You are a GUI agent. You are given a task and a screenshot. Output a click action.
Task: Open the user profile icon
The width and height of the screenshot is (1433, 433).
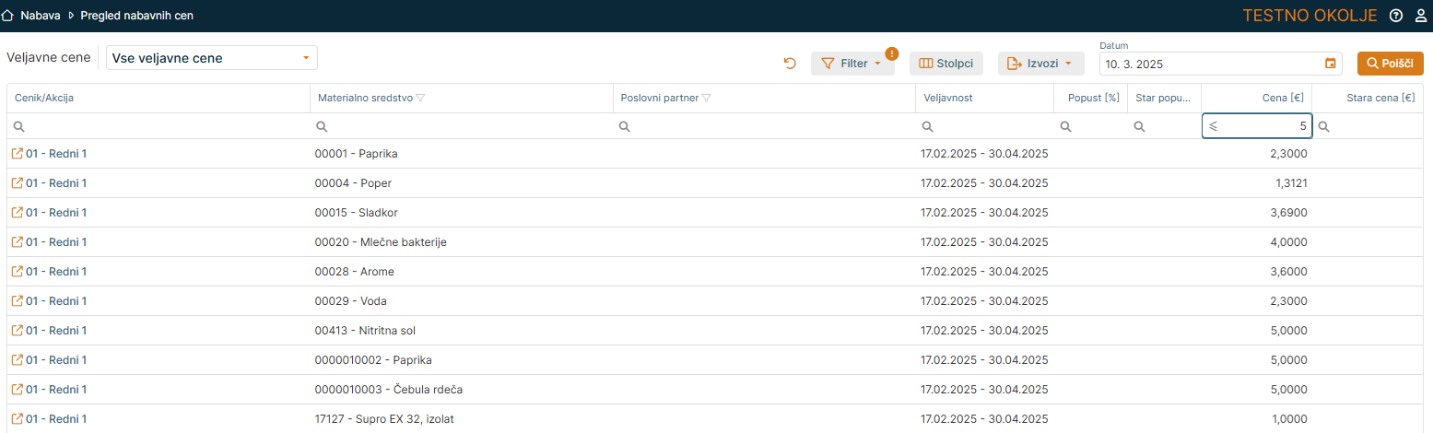pos(1421,16)
